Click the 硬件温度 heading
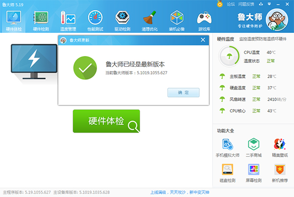Image resolution: width=294 pixels, height=197 pixels. point(225,39)
